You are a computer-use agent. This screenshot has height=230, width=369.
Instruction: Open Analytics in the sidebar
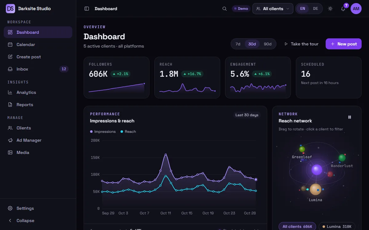click(38, 92)
